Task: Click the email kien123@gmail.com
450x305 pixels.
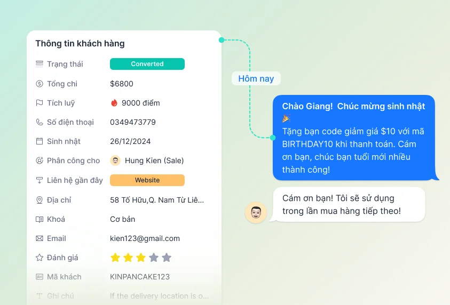Action: pyautogui.click(x=145, y=238)
